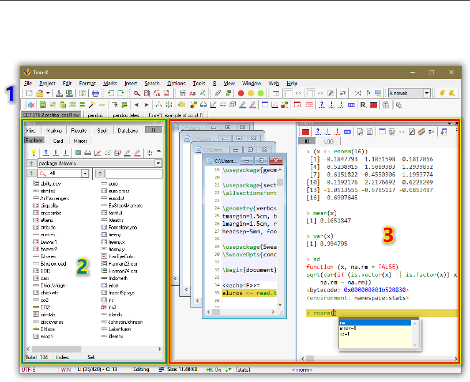Open the 'pandoc latex' file tab
Image resolution: width=470 pixels, height=382 pixels.
pos(126,115)
